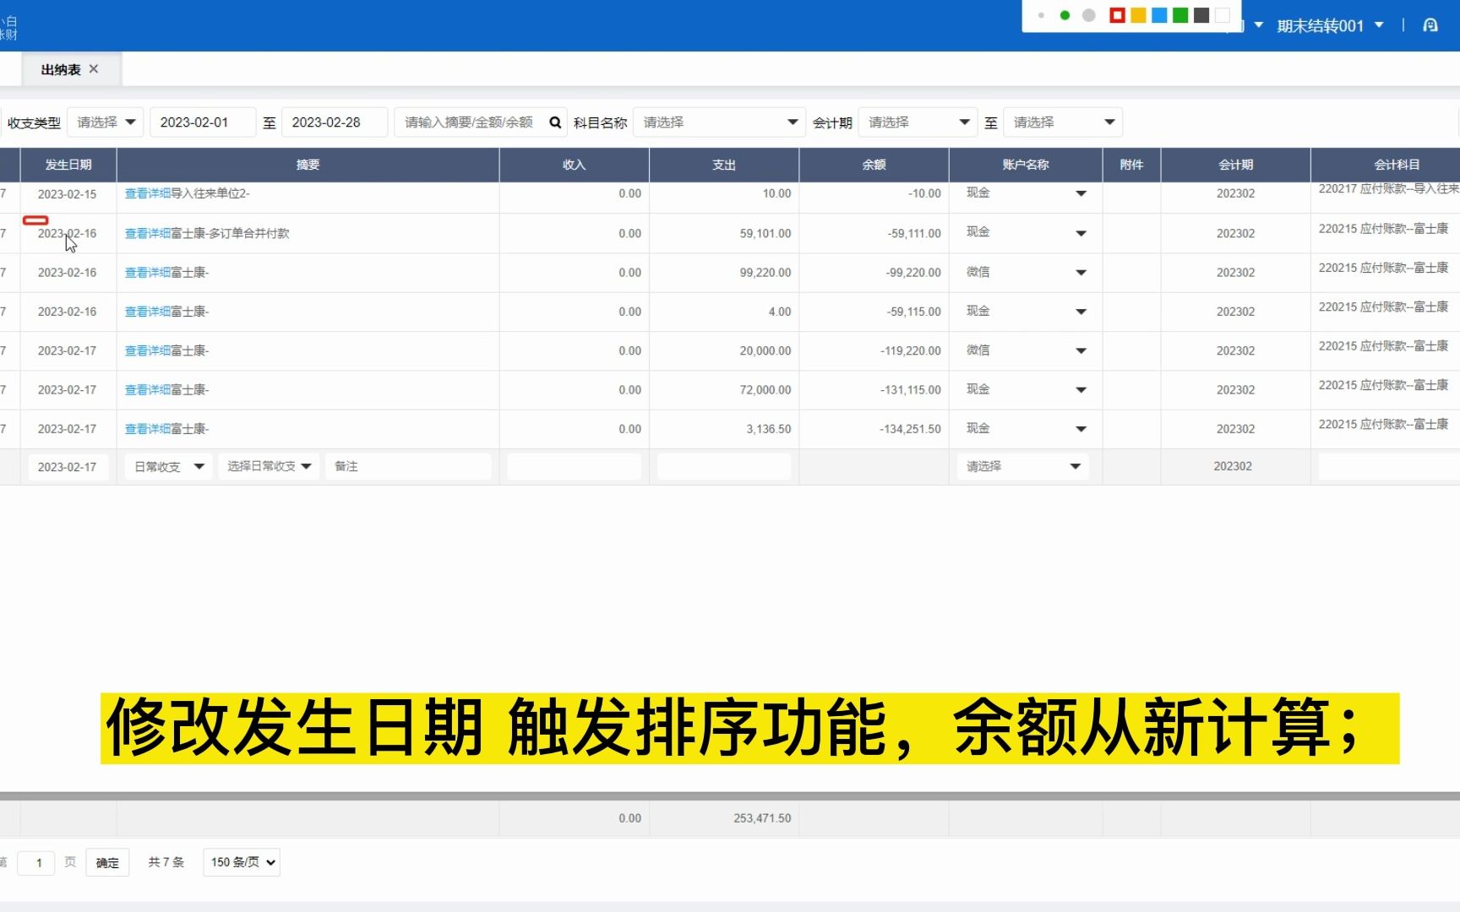Open 查看详细 link in 99,220.00 expense row
The width and height of the screenshot is (1460, 912).
pos(148,272)
